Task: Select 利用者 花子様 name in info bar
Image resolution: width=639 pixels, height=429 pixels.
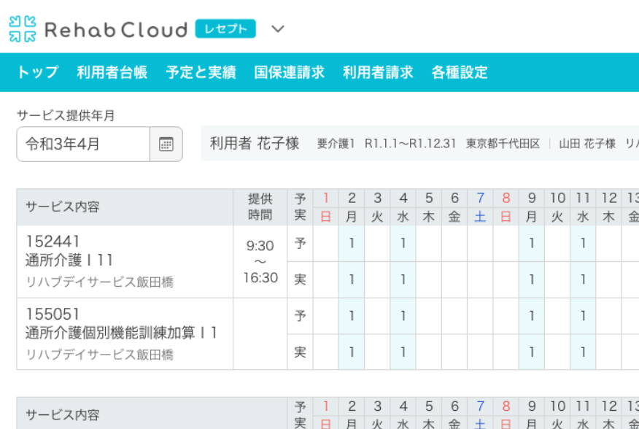Action: pyautogui.click(x=255, y=144)
